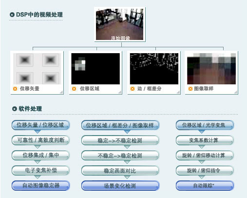The image size is (247, 198).
Task: Click the orange icon beside 位移区域
Action: point(74,89)
